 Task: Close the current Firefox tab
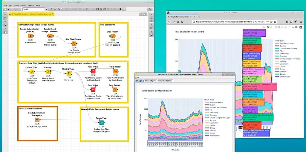194,17
